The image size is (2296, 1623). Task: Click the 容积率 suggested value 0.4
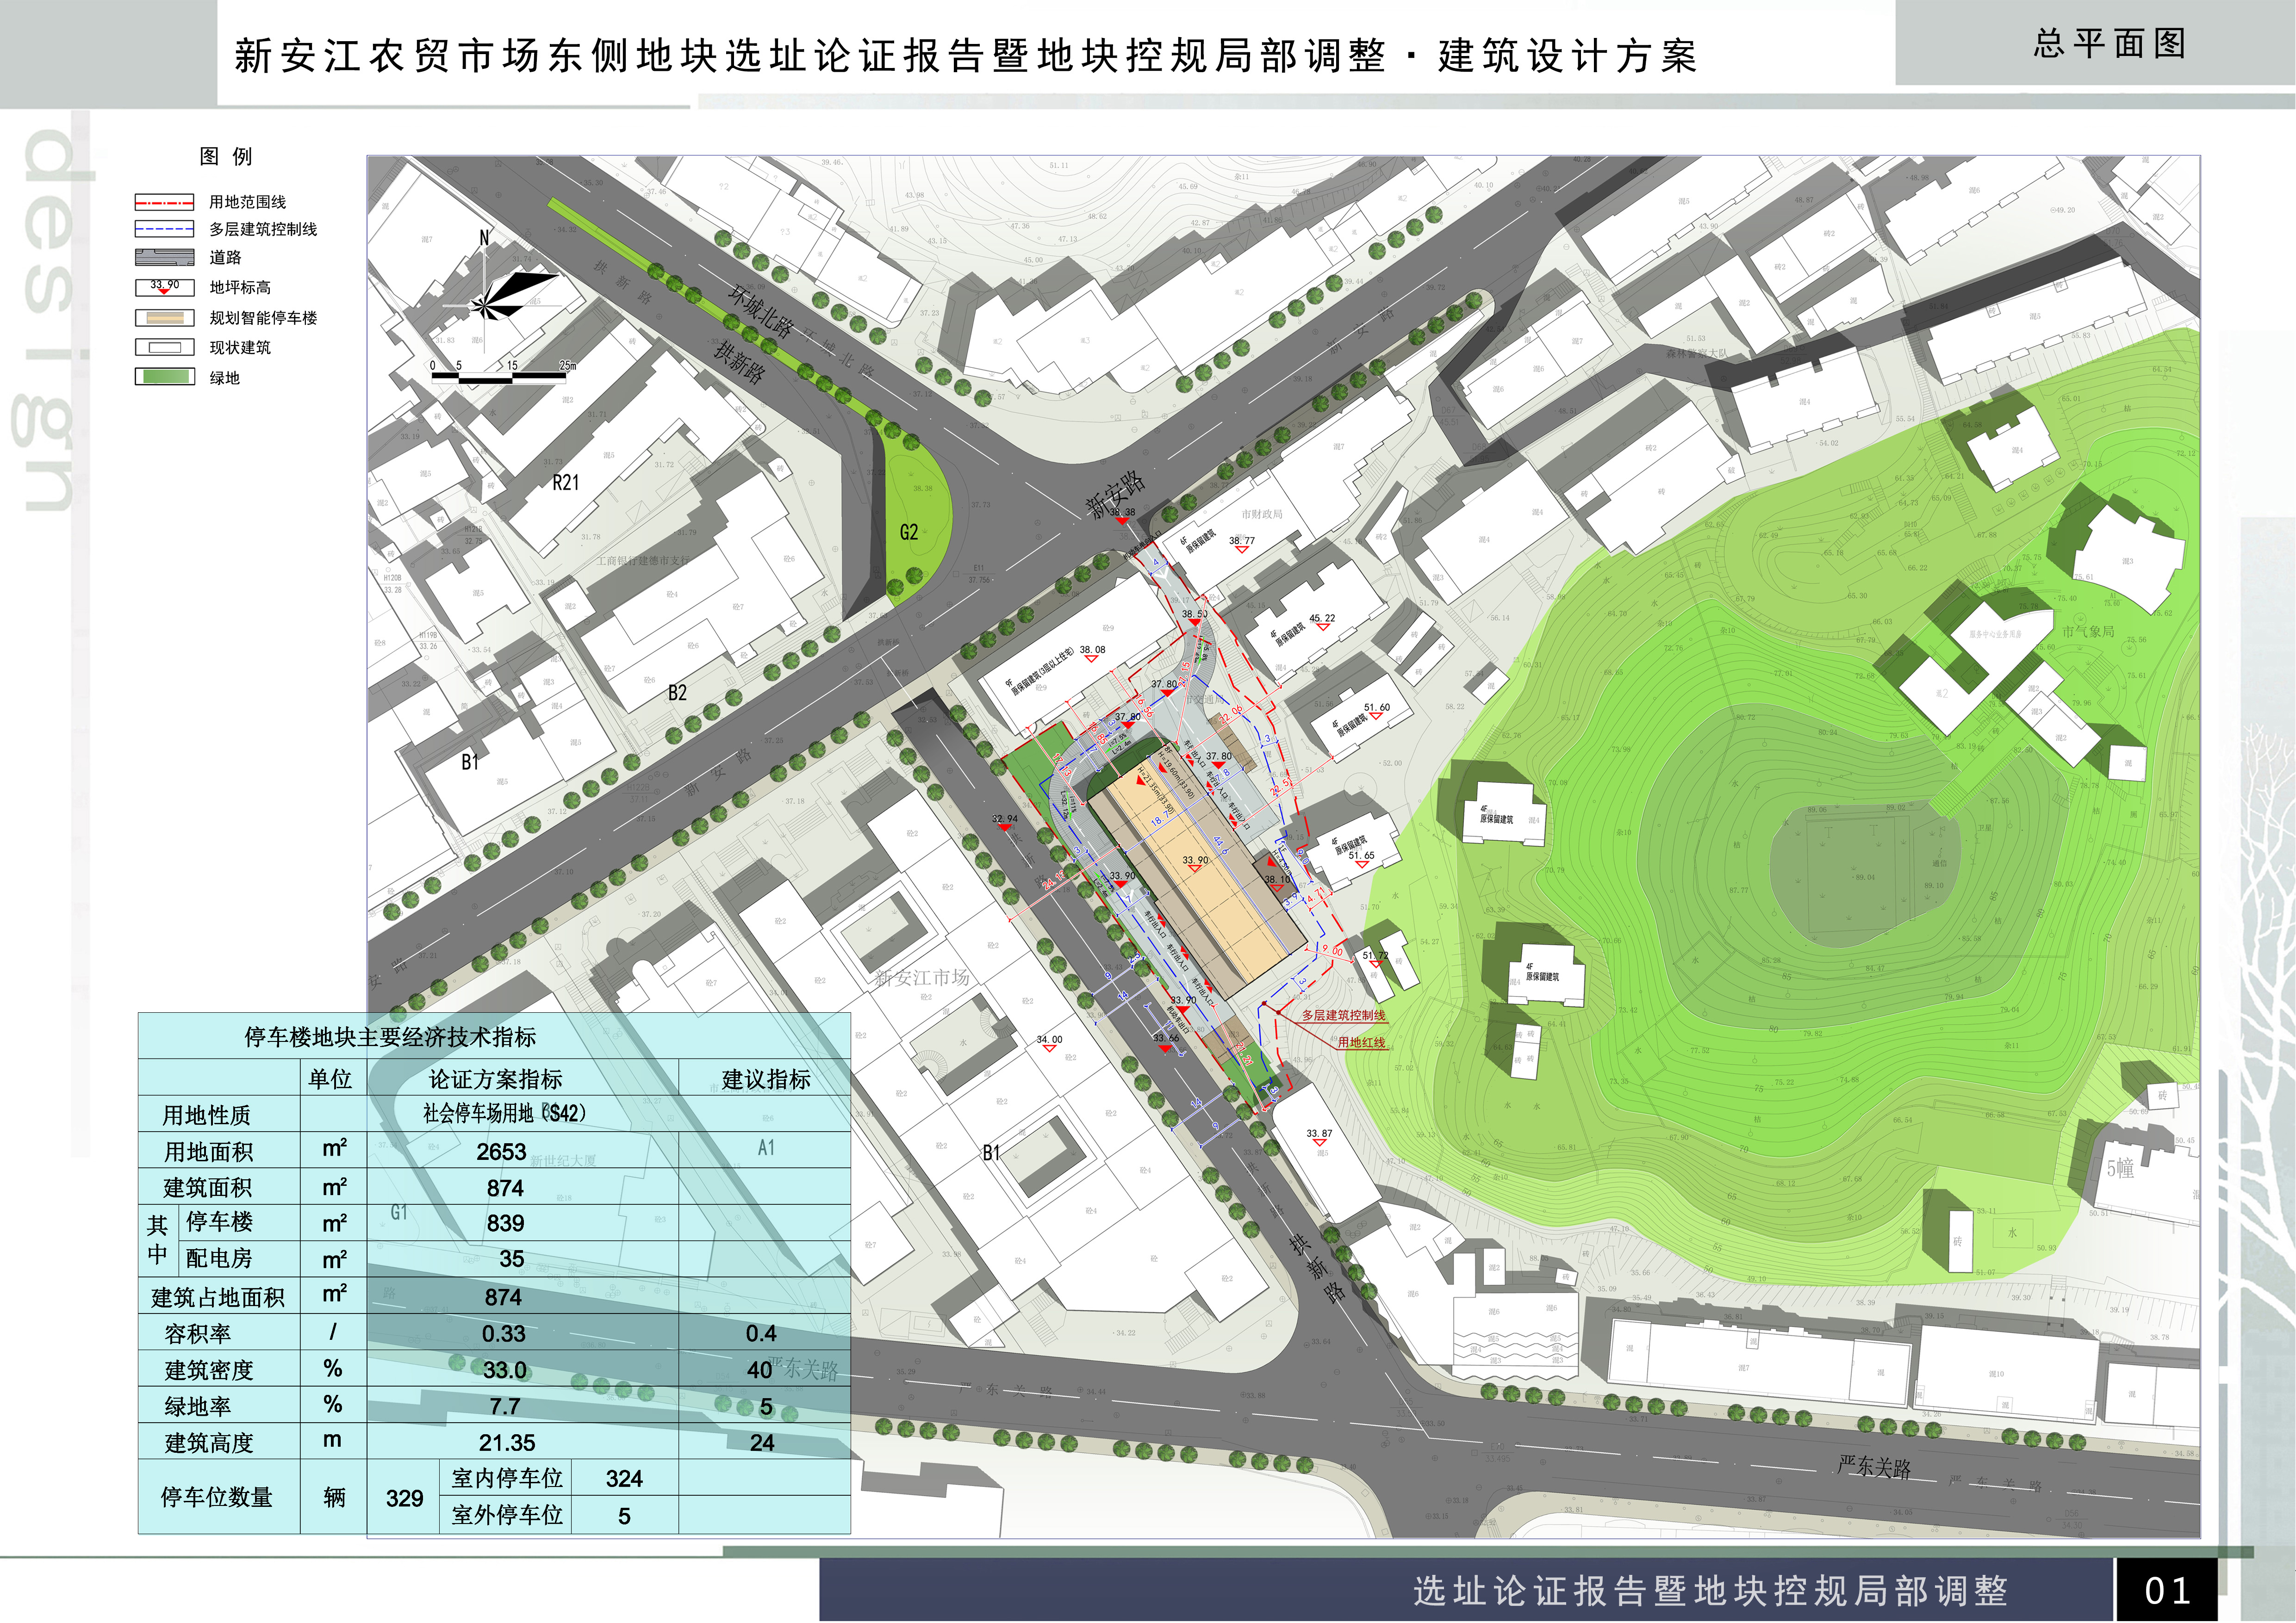pyautogui.click(x=761, y=1334)
